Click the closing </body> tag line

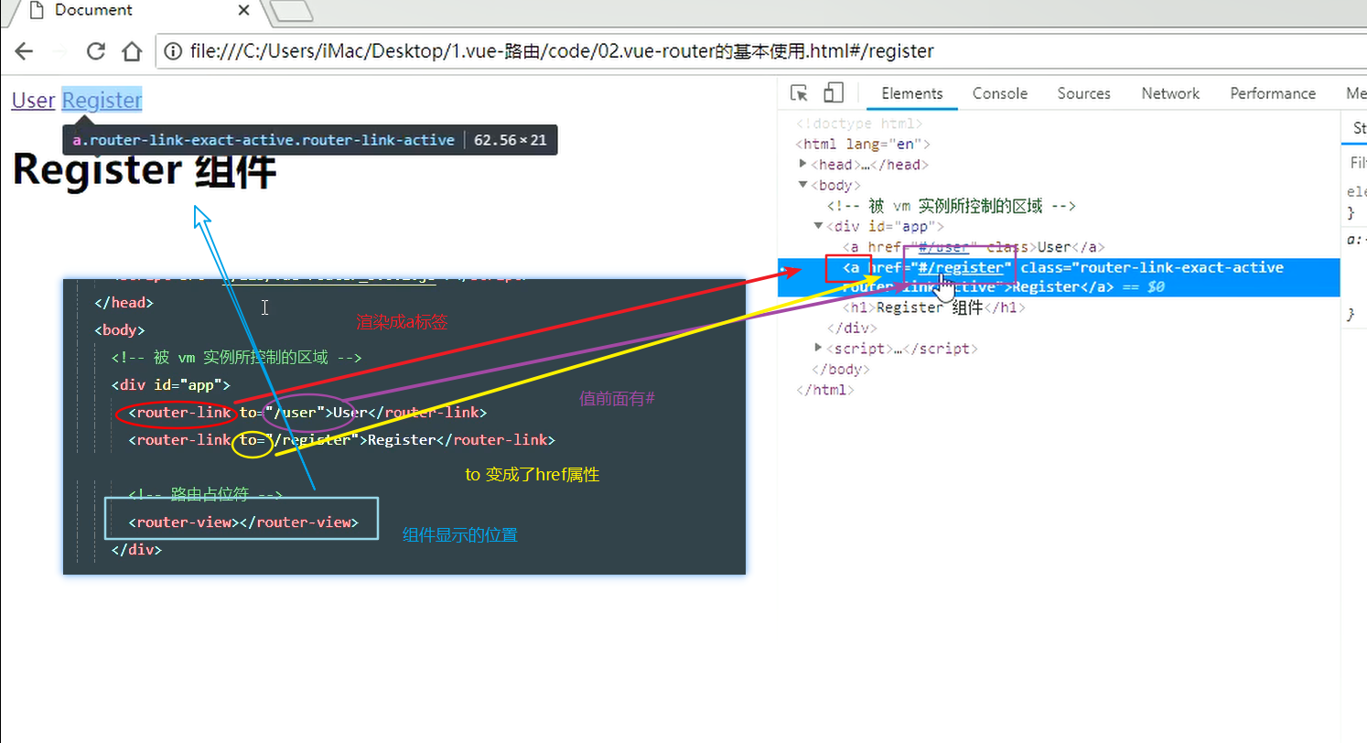(841, 370)
